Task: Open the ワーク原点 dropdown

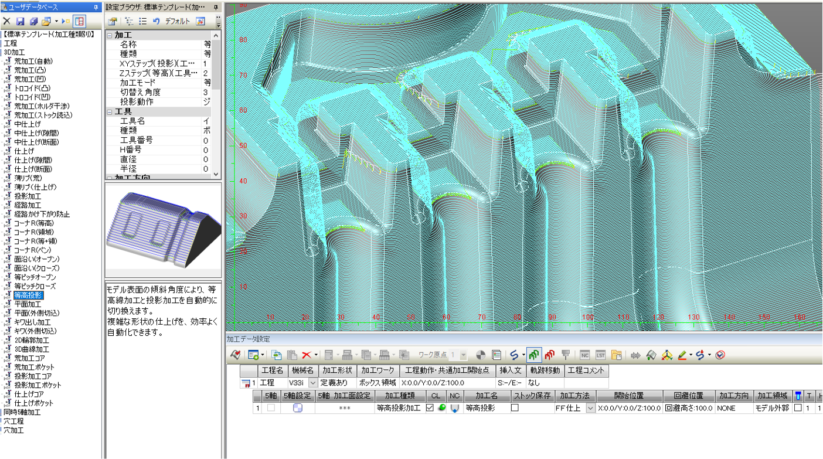Action: click(x=463, y=355)
